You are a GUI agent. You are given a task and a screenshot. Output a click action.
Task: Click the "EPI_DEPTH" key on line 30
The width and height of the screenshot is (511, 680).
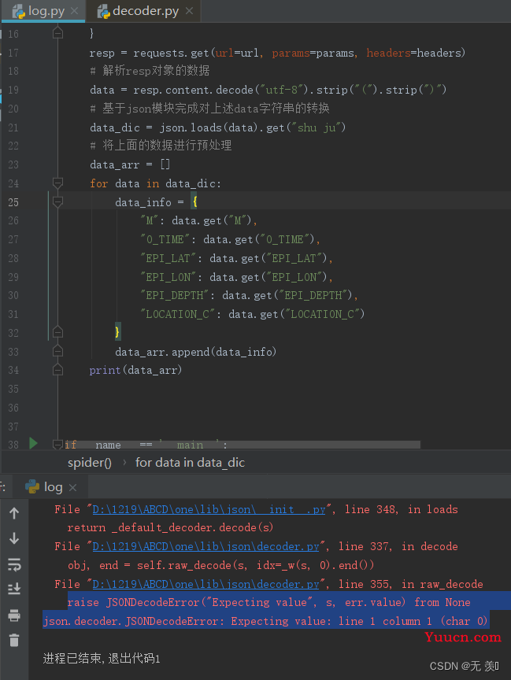[x=175, y=295]
